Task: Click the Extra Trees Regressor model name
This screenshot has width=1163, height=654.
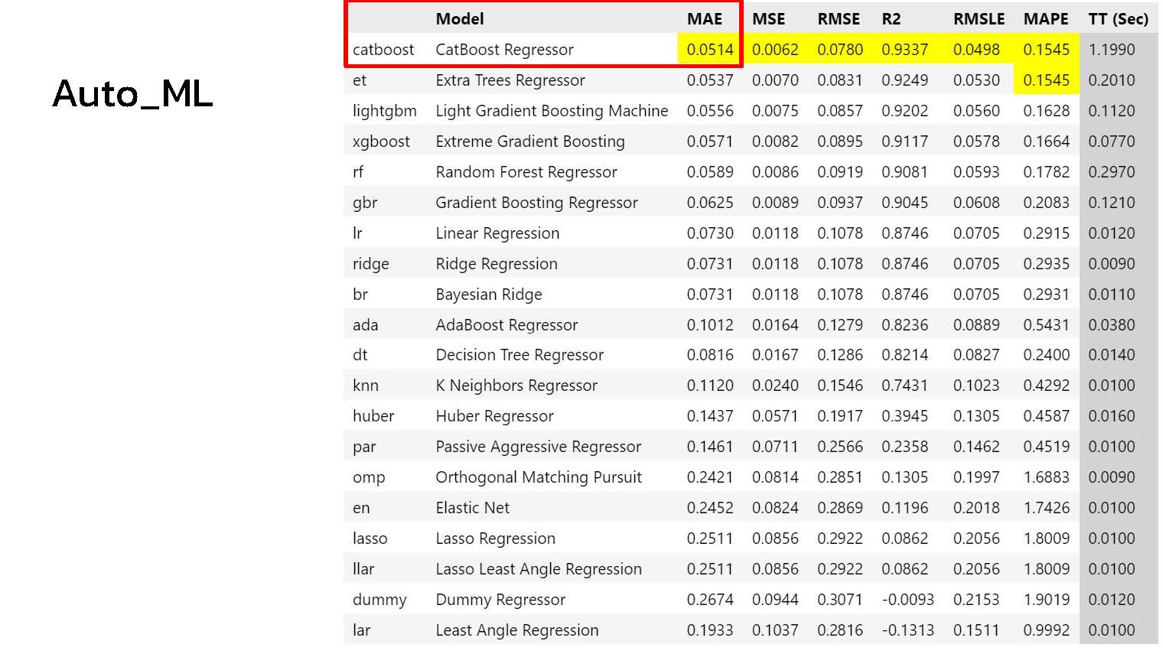Action: click(x=510, y=80)
